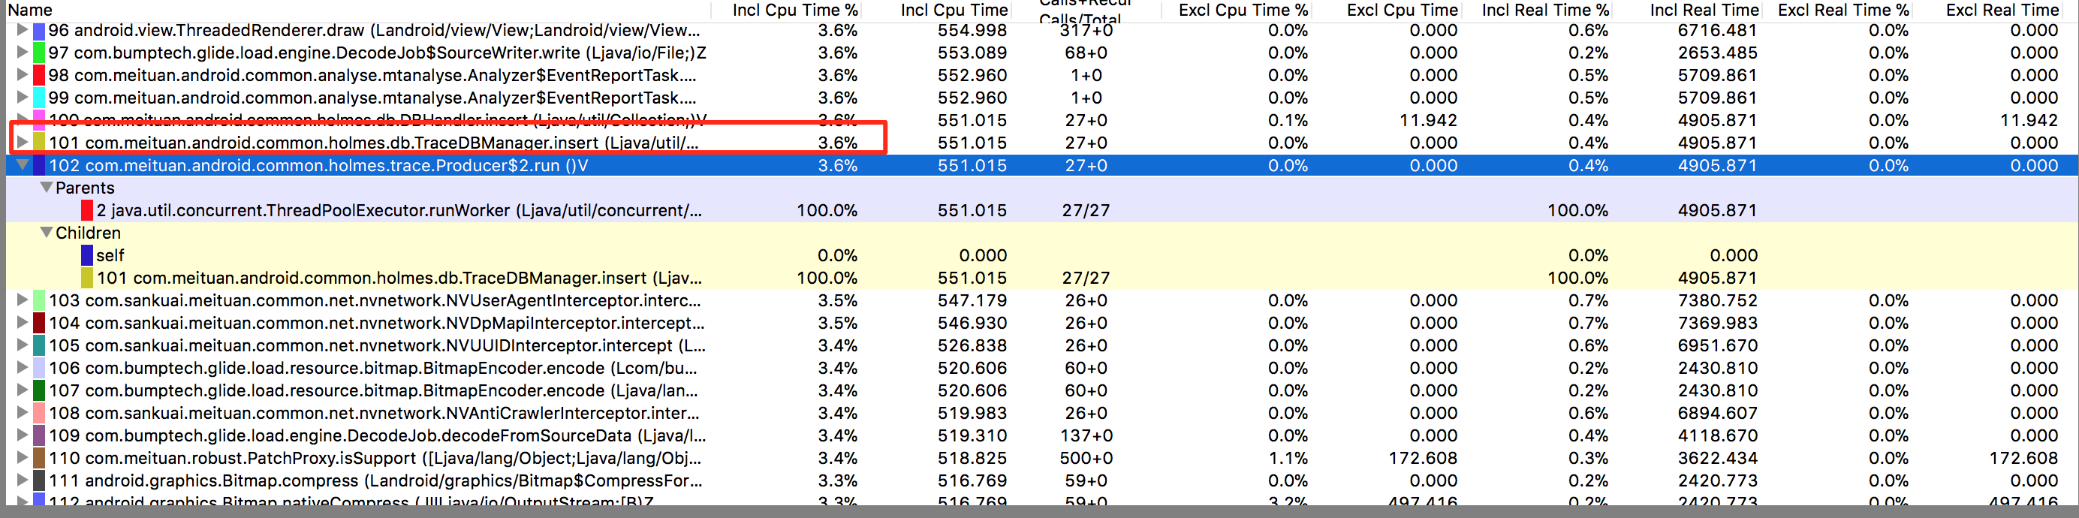The image size is (2079, 518).
Task: Click green color swatch of row 97
Action: (39, 53)
